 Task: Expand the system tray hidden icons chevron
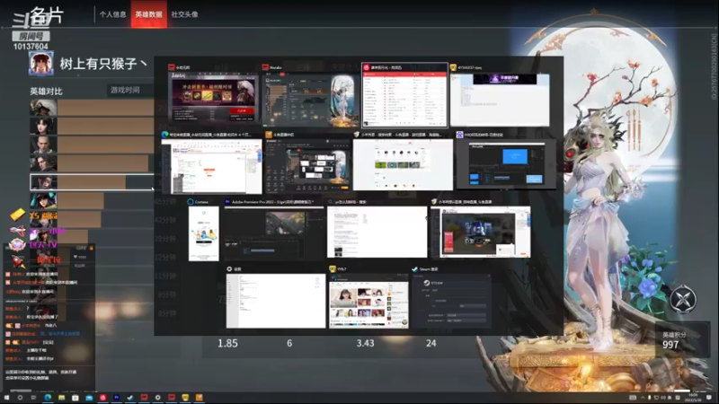643,398
